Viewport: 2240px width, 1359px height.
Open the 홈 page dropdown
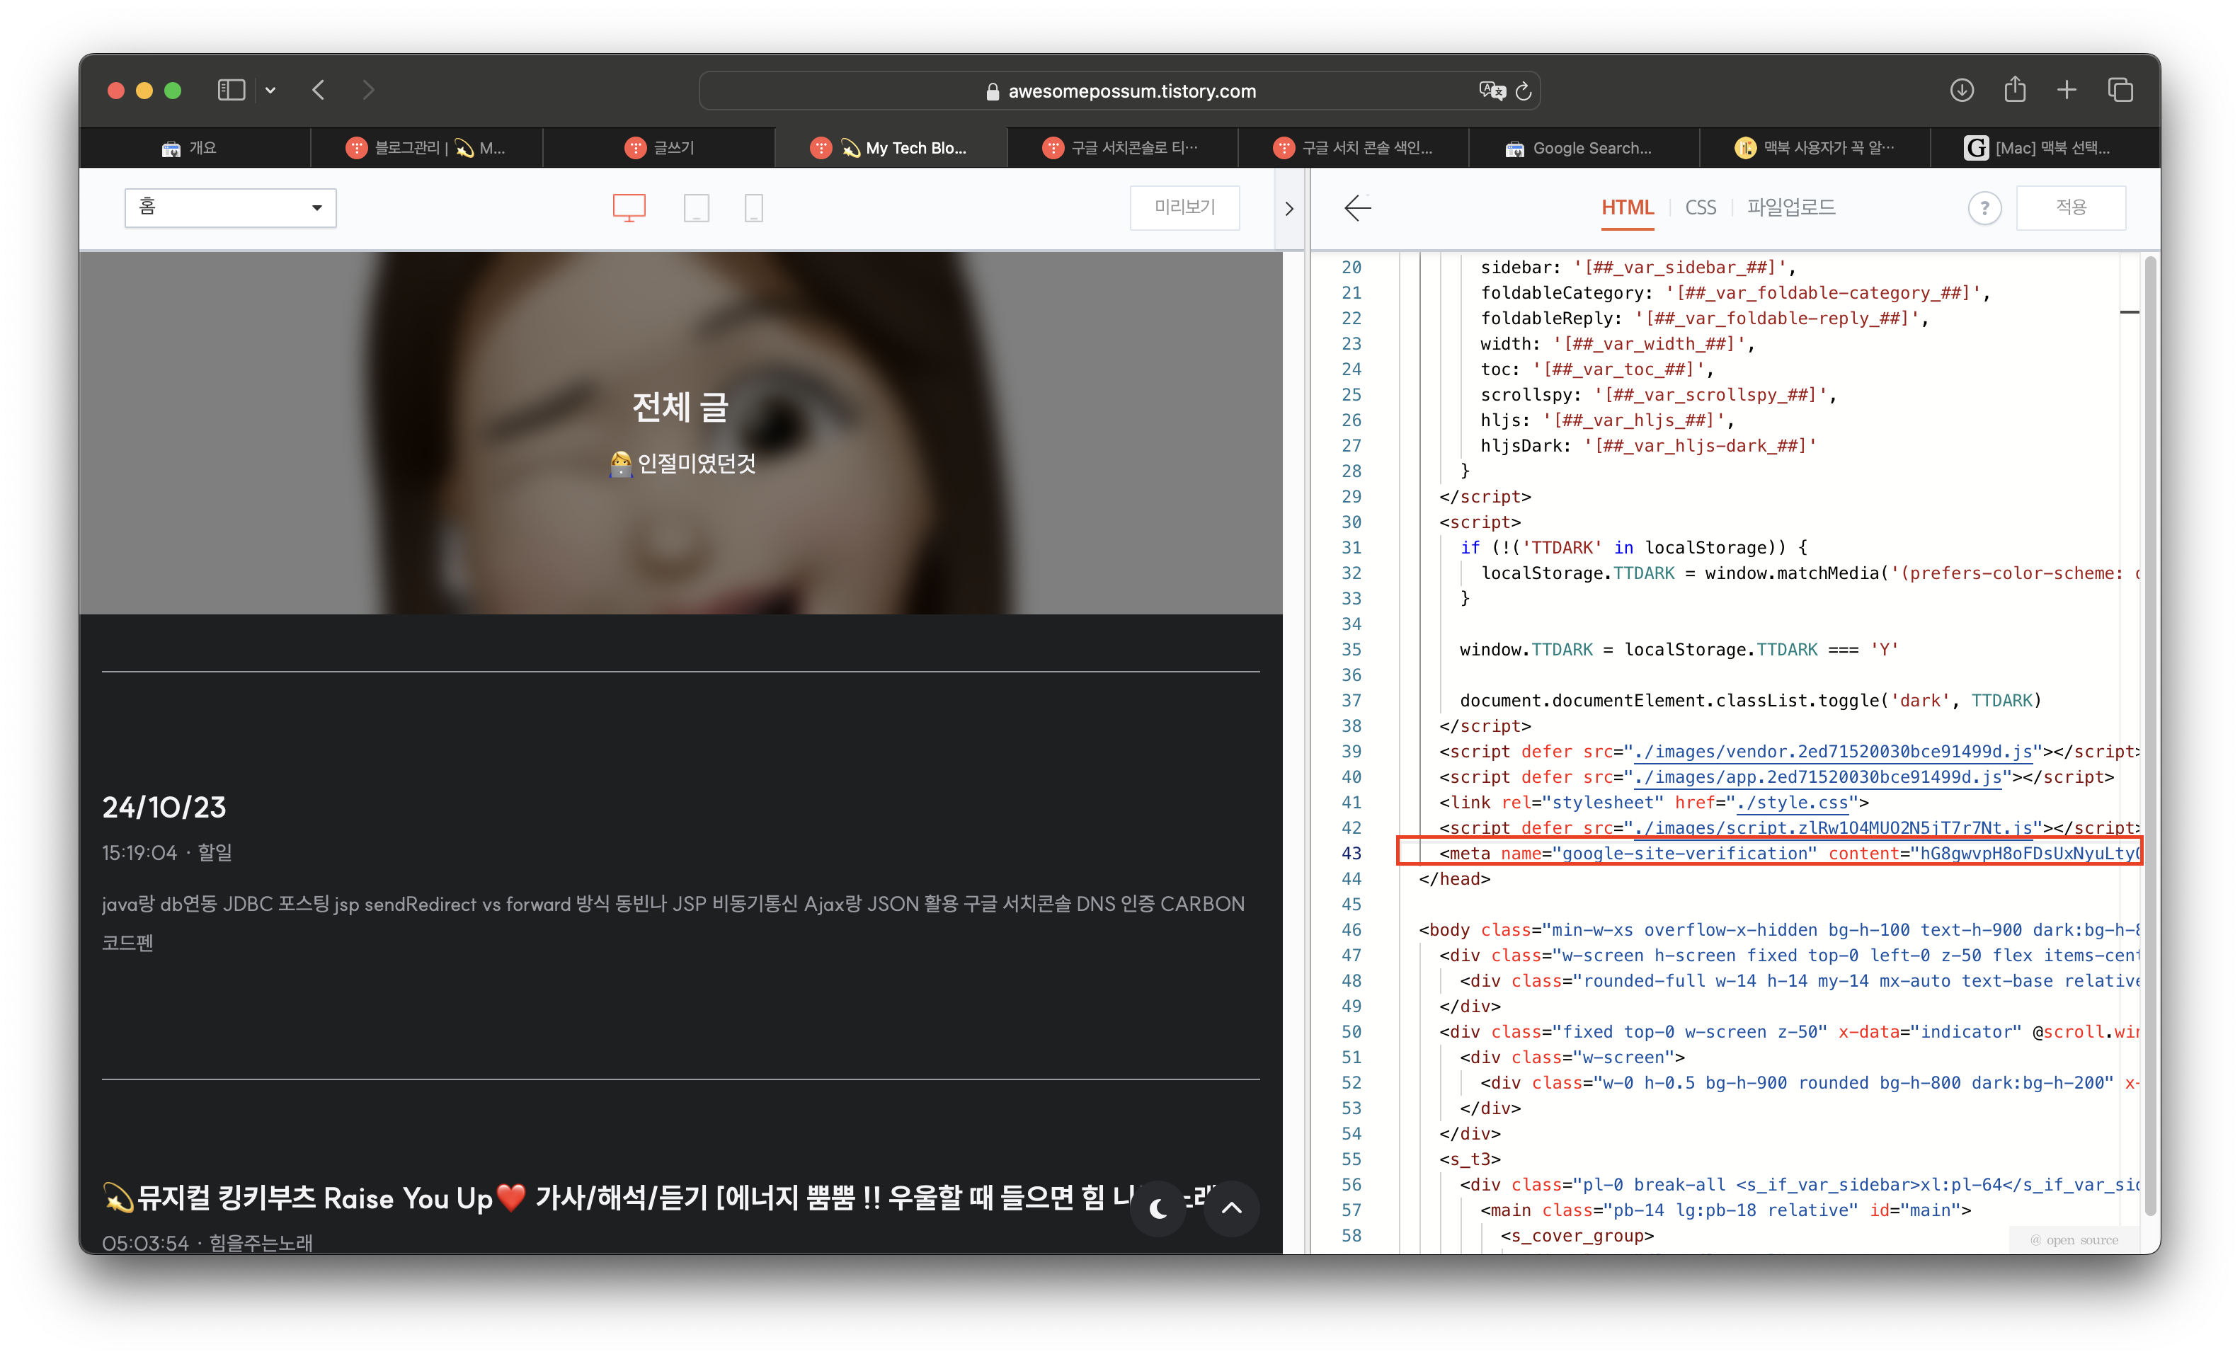(x=230, y=207)
